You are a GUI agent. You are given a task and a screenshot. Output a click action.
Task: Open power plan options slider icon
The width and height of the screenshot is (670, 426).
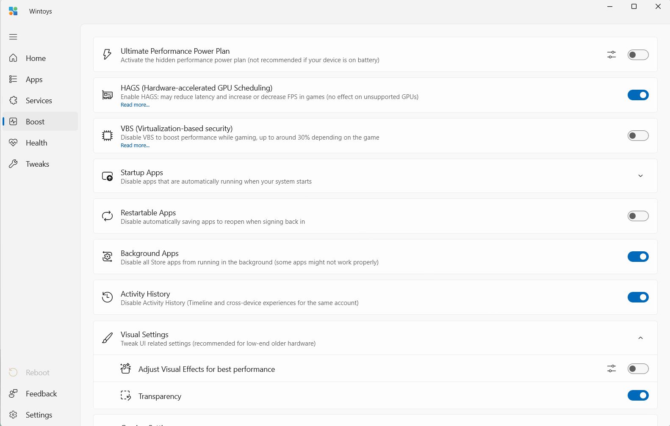[611, 55]
